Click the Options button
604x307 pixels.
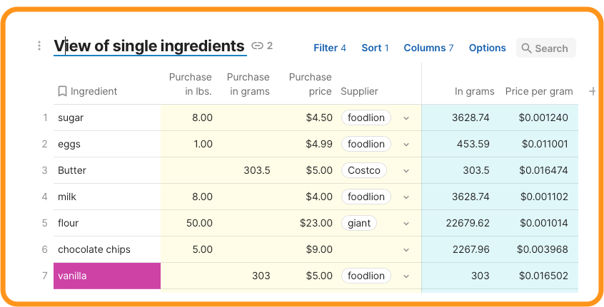[487, 48]
